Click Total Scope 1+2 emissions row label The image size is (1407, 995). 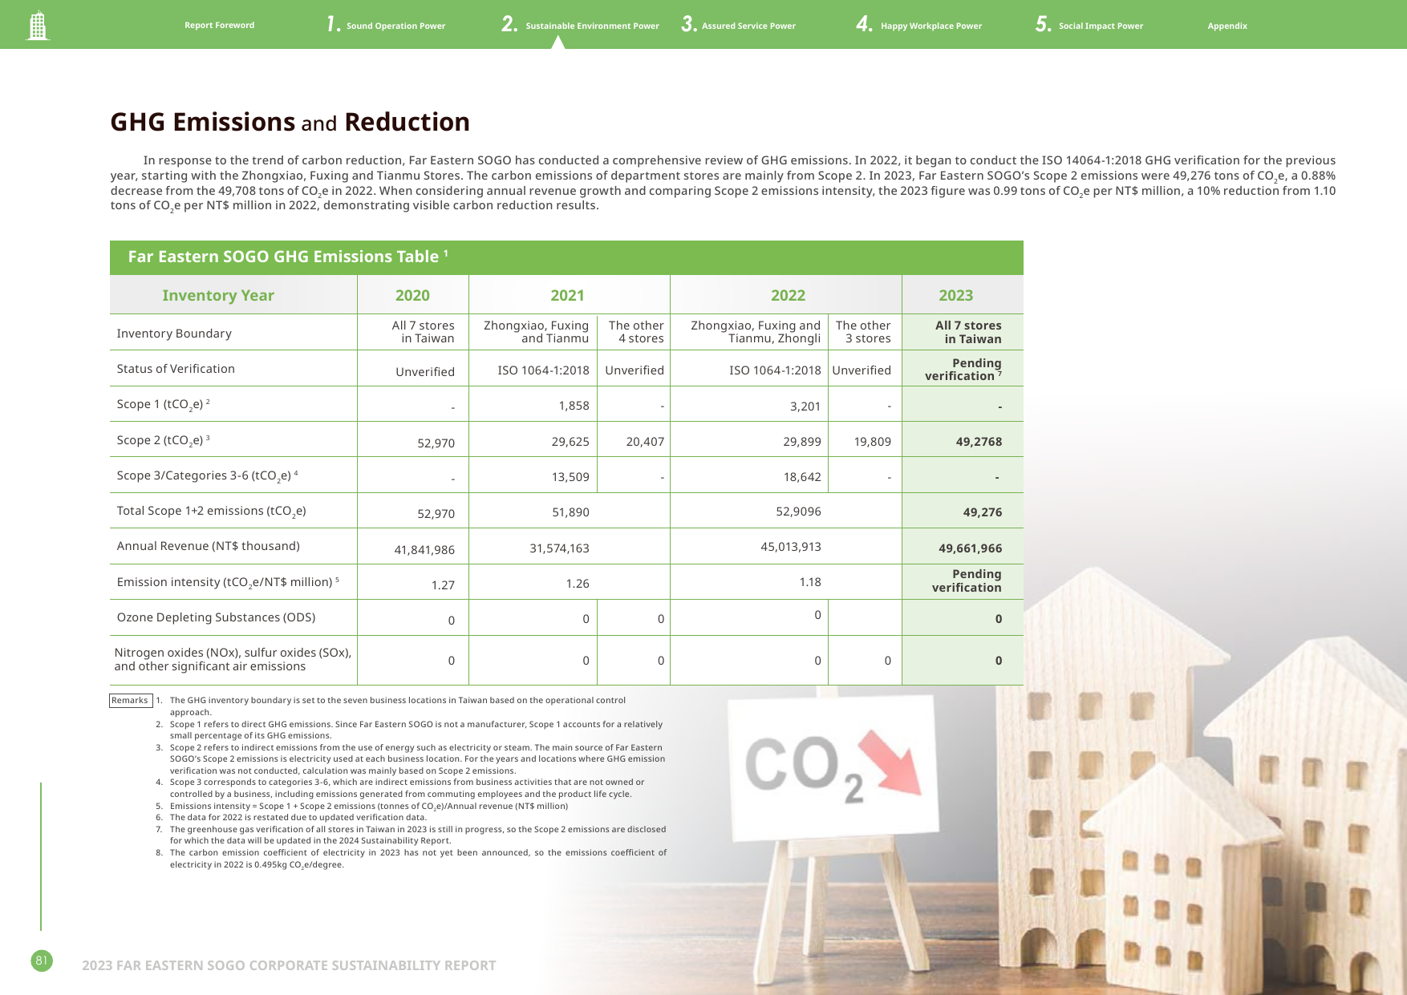tap(211, 511)
